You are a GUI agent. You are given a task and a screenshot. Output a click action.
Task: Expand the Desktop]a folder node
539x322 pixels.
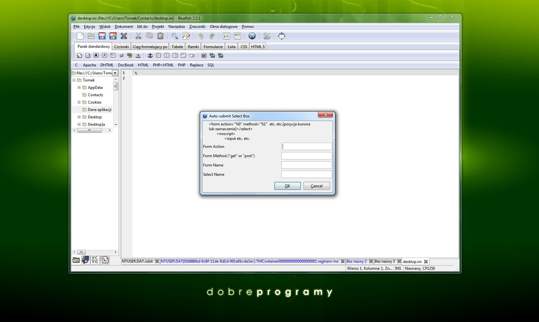pyautogui.click(x=79, y=124)
